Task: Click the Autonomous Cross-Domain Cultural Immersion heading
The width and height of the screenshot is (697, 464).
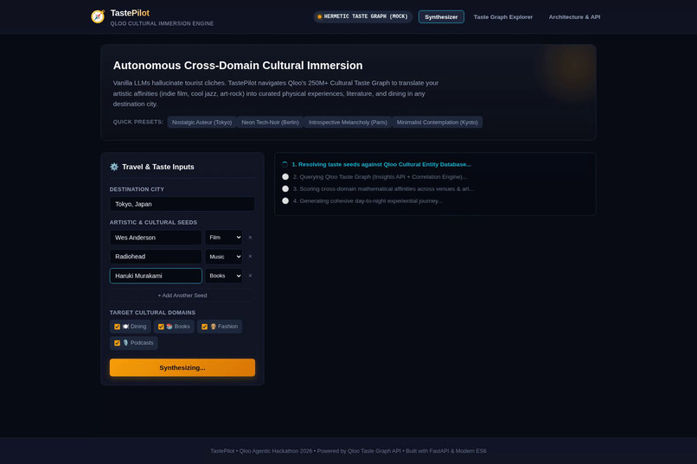Action: (238, 66)
